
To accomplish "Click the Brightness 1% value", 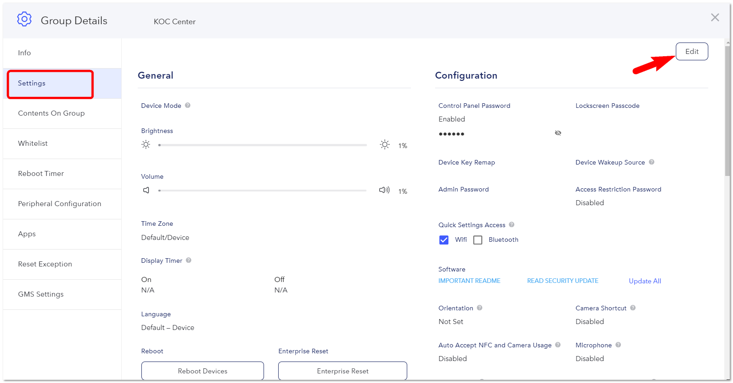I will point(403,146).
